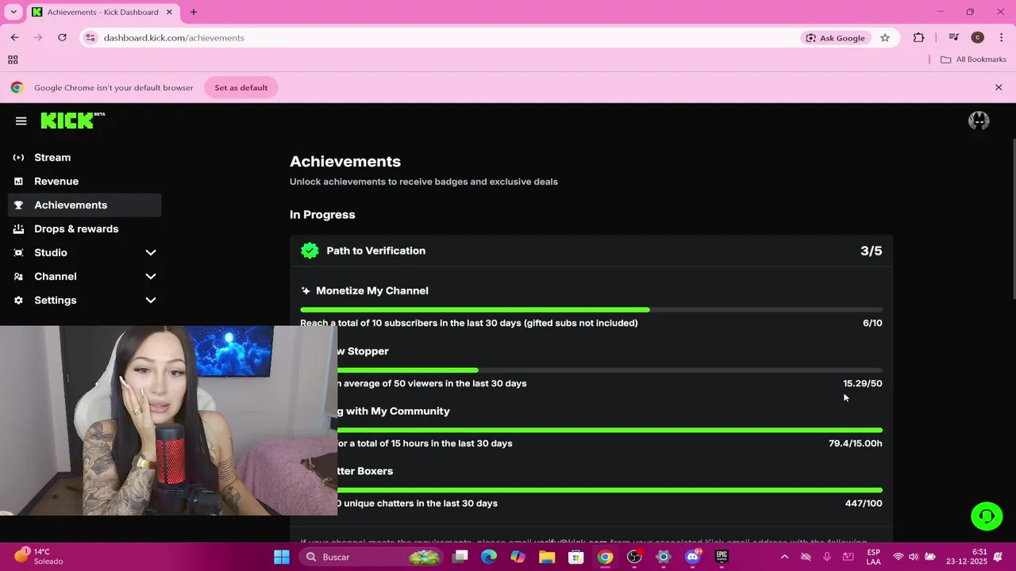Click the Achievements trophy icon
The image size is (1016, 571).
(x=18, y=205)
